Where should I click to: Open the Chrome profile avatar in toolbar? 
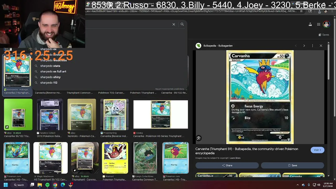[x=326, y=11]
